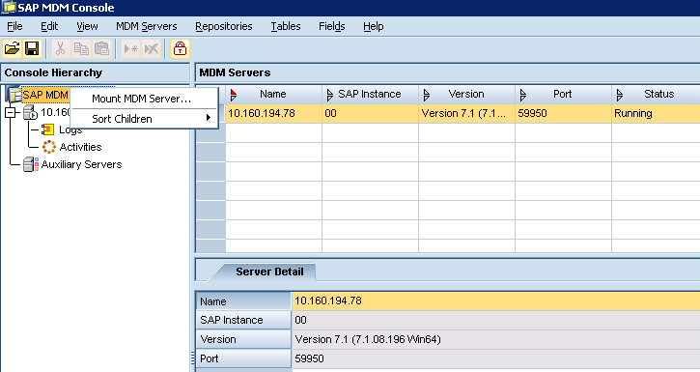Sort by the Name column arrow

(x=234, y=95)
